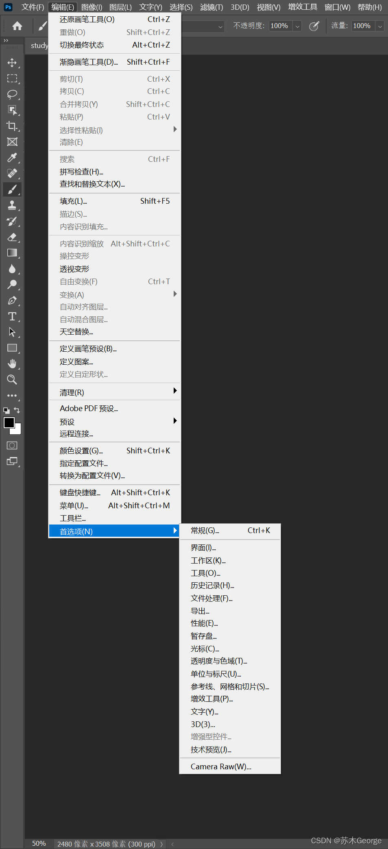Click the flow value field 100%
Viewport: 388px width, 849px height.
[363, 26]
